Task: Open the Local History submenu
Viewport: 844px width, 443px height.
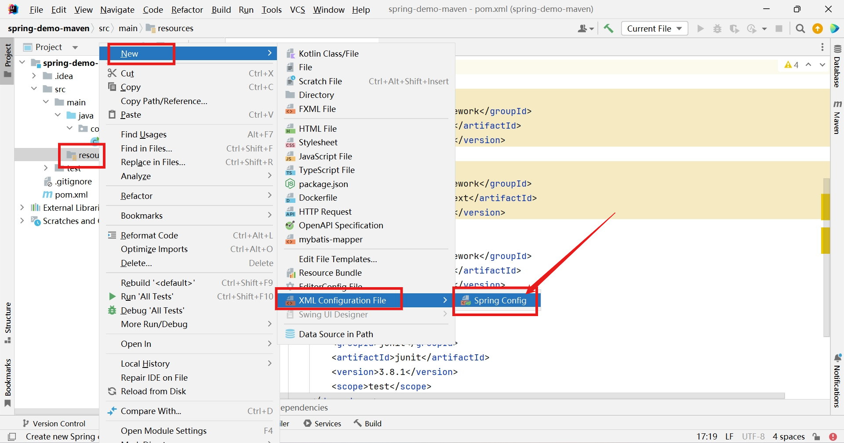Action: [189, 364]
